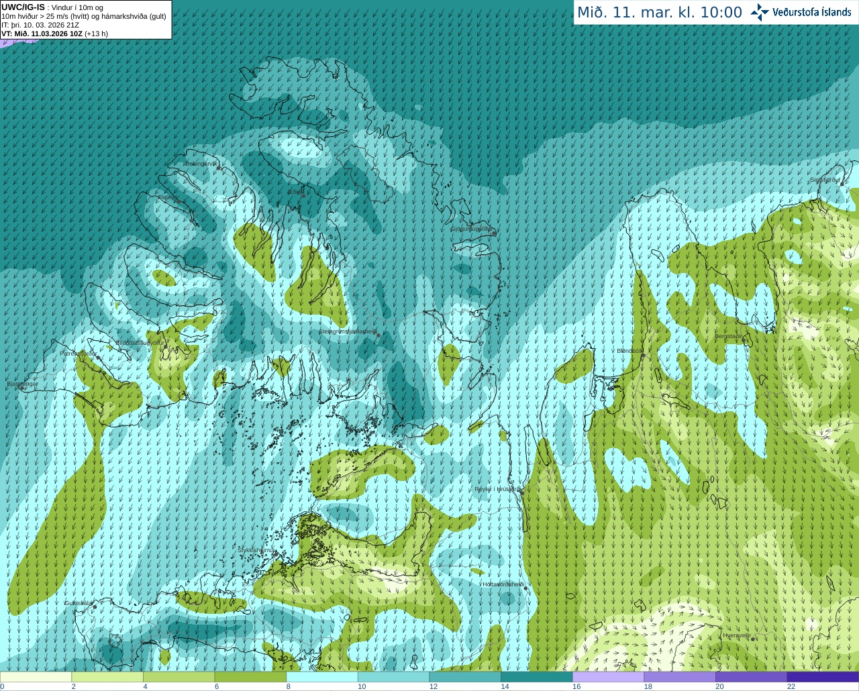Select the Bergstaðir station label

pyautogui.click(x=729, y=336)
